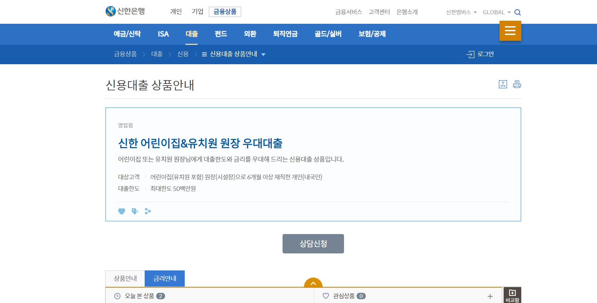Screen dimensions: 597x303
Task: Switch to 상품안내 tab
Action: click(125, 279)
